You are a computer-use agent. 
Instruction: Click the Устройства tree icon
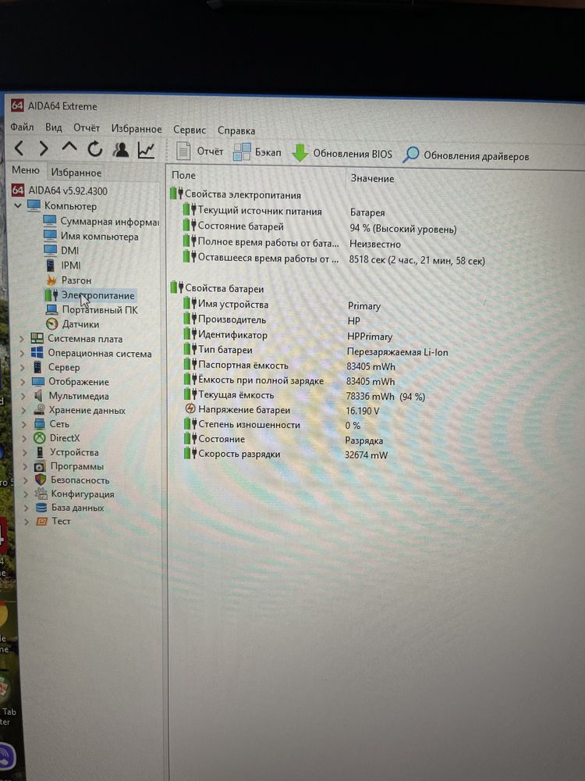click(x=40, y=452)
